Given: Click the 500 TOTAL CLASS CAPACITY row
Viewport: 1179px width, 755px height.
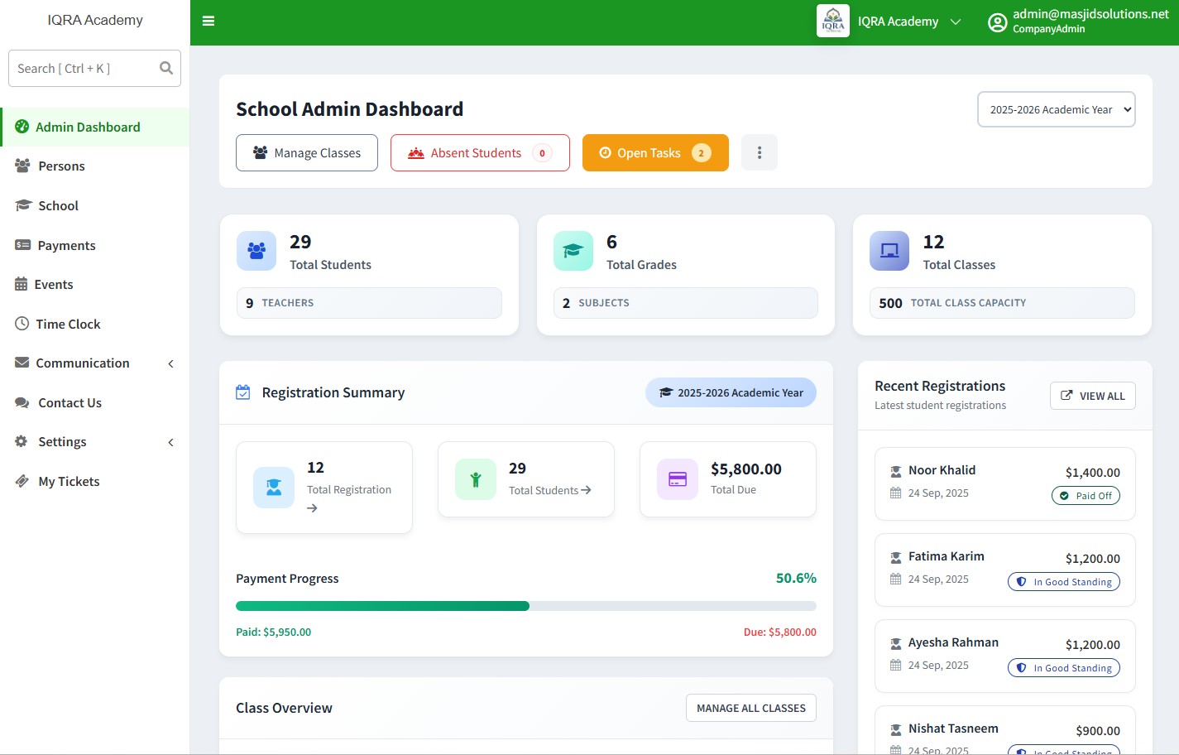Looking at the screenshot, I should tap(1002, 303).
